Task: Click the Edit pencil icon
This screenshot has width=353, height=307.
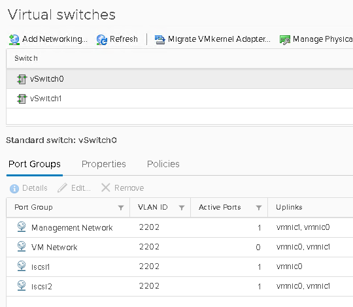Action: [62, 188]
